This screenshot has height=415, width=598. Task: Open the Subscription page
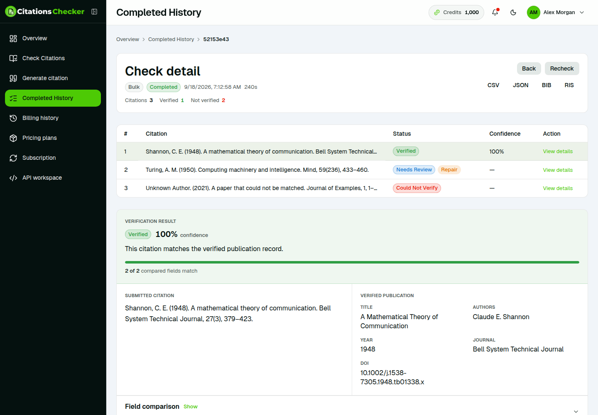(53, 158)
